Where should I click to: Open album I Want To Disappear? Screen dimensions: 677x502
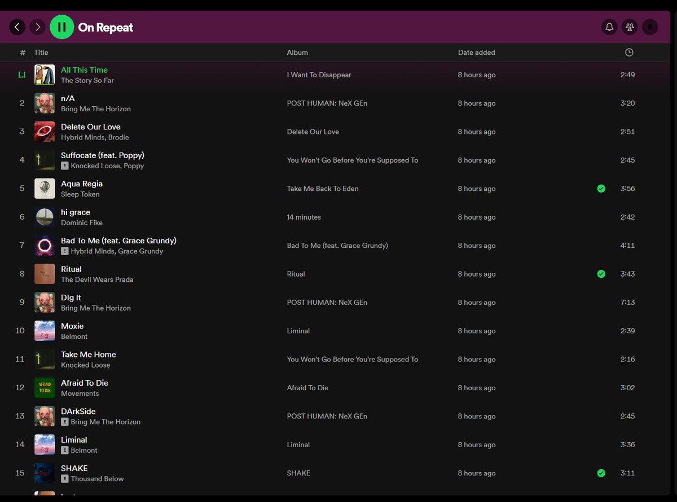coord(319,75)
